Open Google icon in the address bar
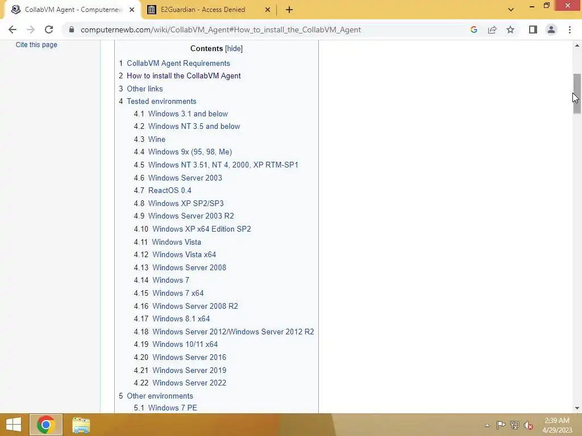This screenshot has height=436, width=582. coord(473,30)
